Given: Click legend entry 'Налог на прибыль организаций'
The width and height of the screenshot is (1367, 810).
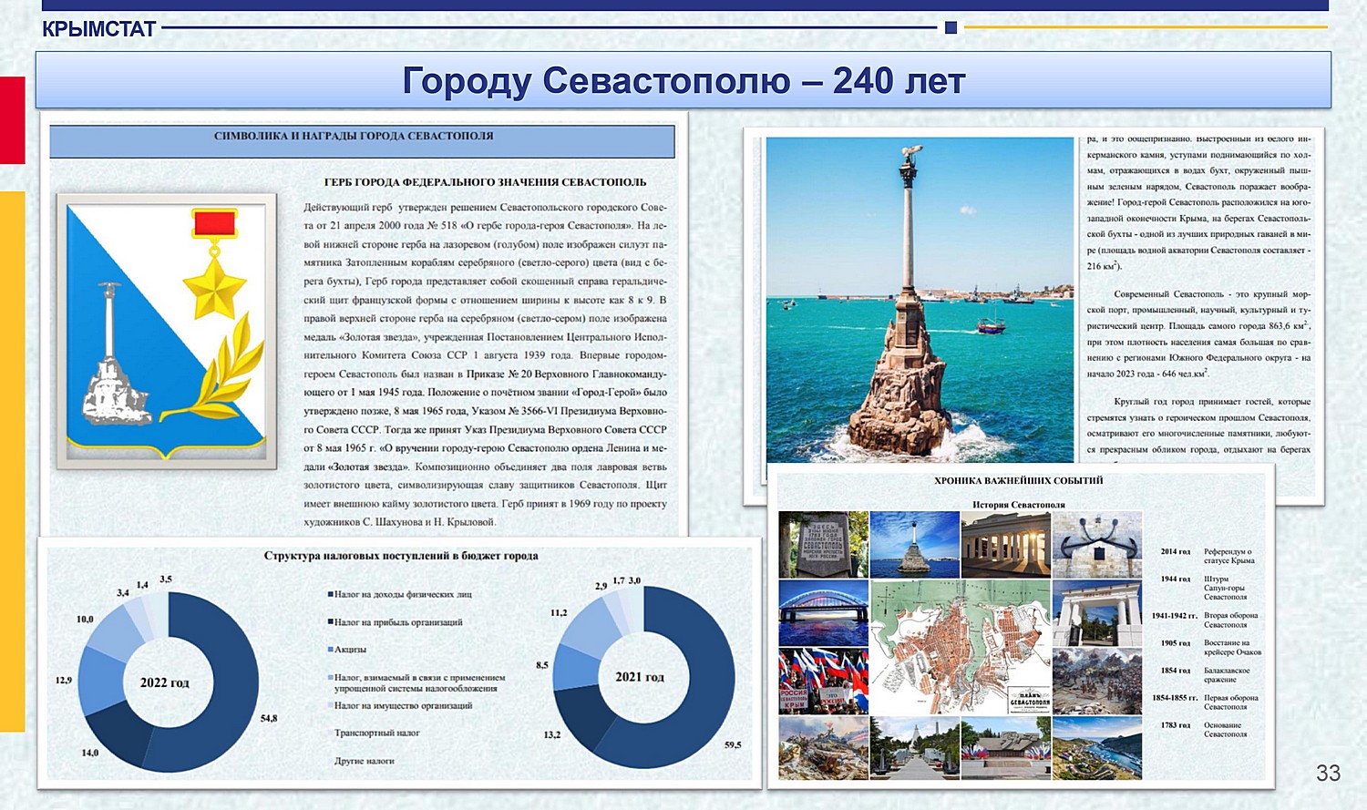Looking at the screenshot, I should pyautogui.click(x=398, y=622).
